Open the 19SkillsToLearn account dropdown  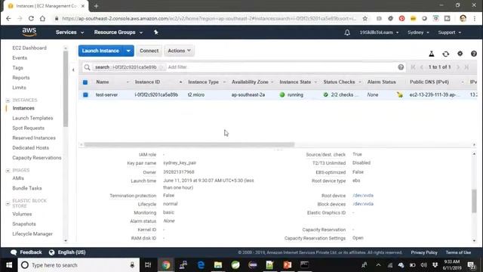379,32
